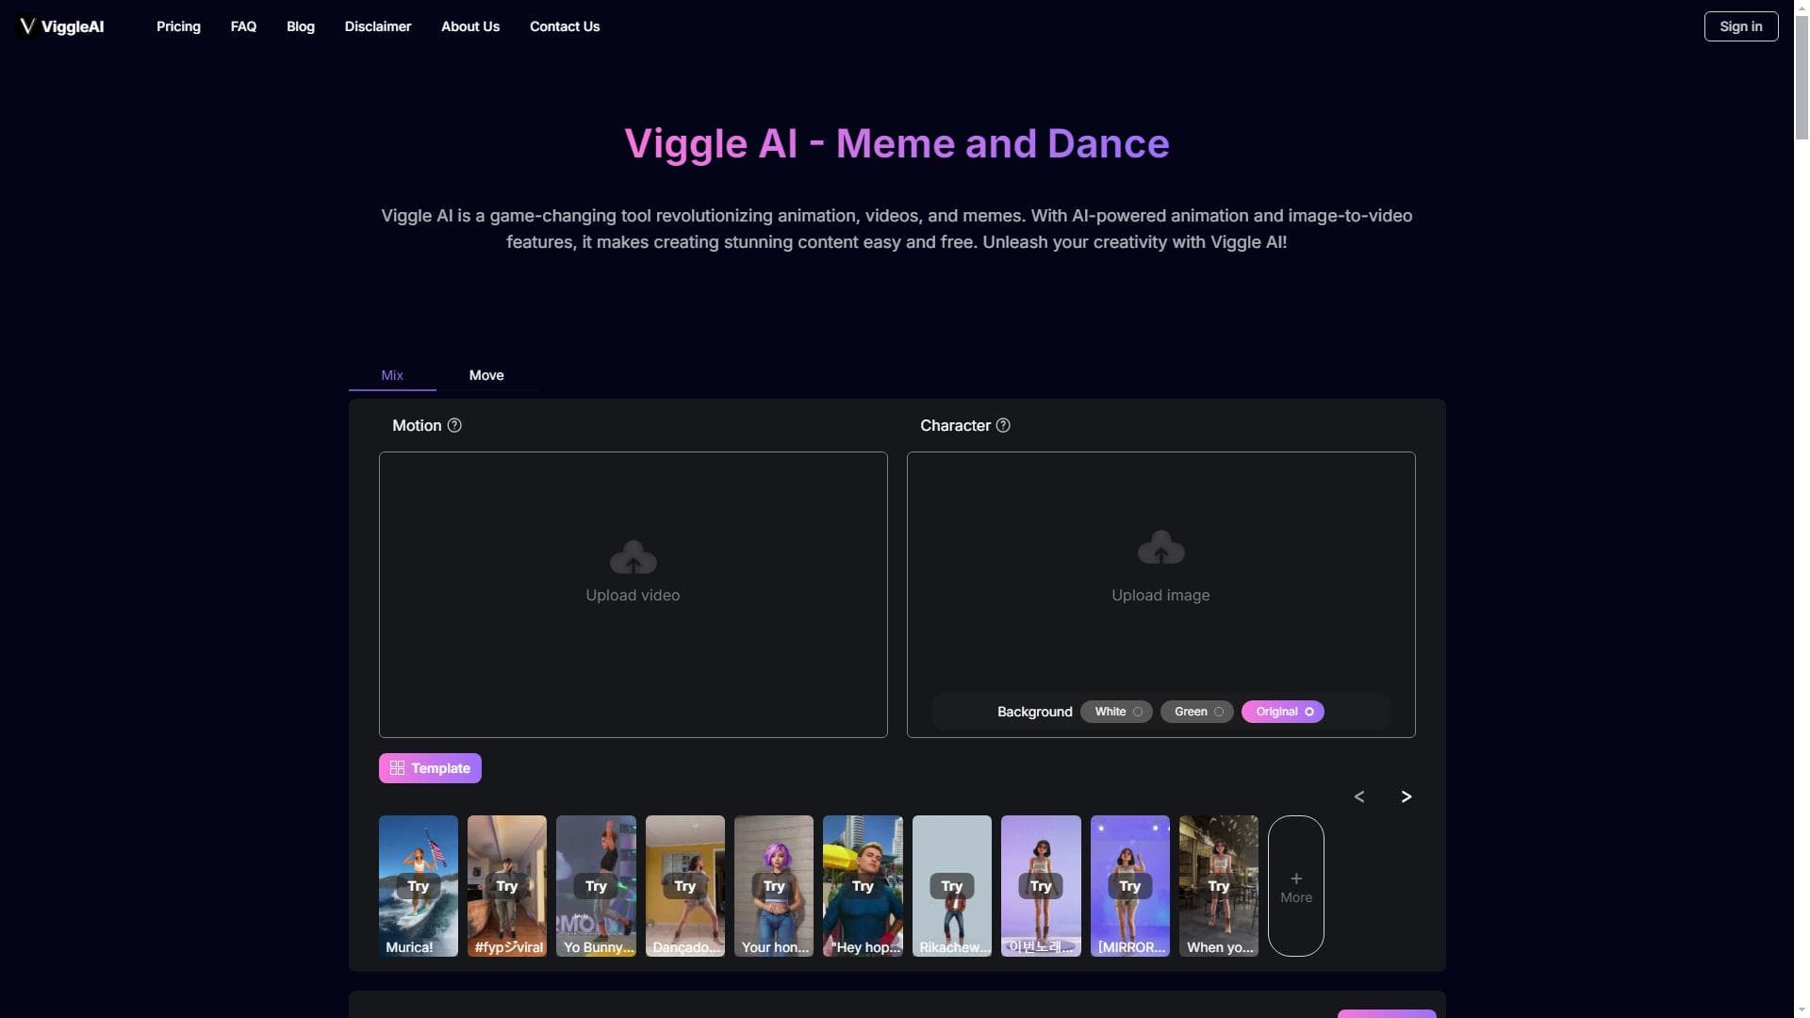Click the ViggleAI logo icon

click(x=27, y=26)
